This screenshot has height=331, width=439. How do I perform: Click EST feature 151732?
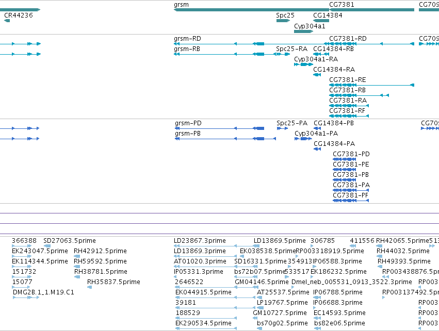pyautogui.click(x=22, y=277)
